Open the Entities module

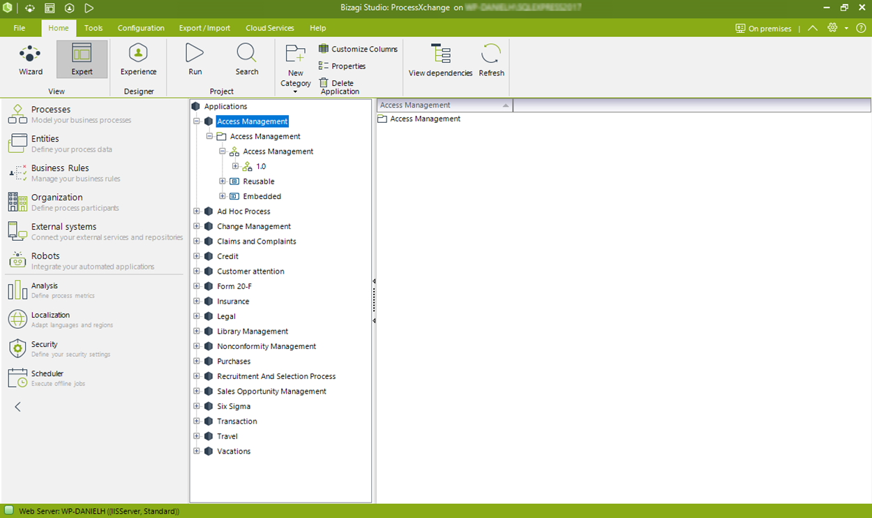click(x=95, y=143)
